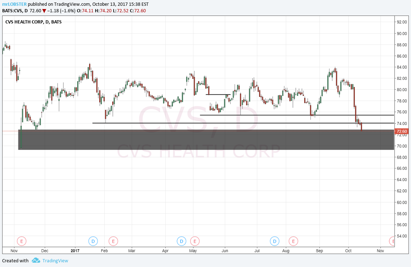This screenshot has width=411, height=267.
Task: Click the chart title CVS HEALTH CORP, D, BATS
Action: [x=34, y=22]
